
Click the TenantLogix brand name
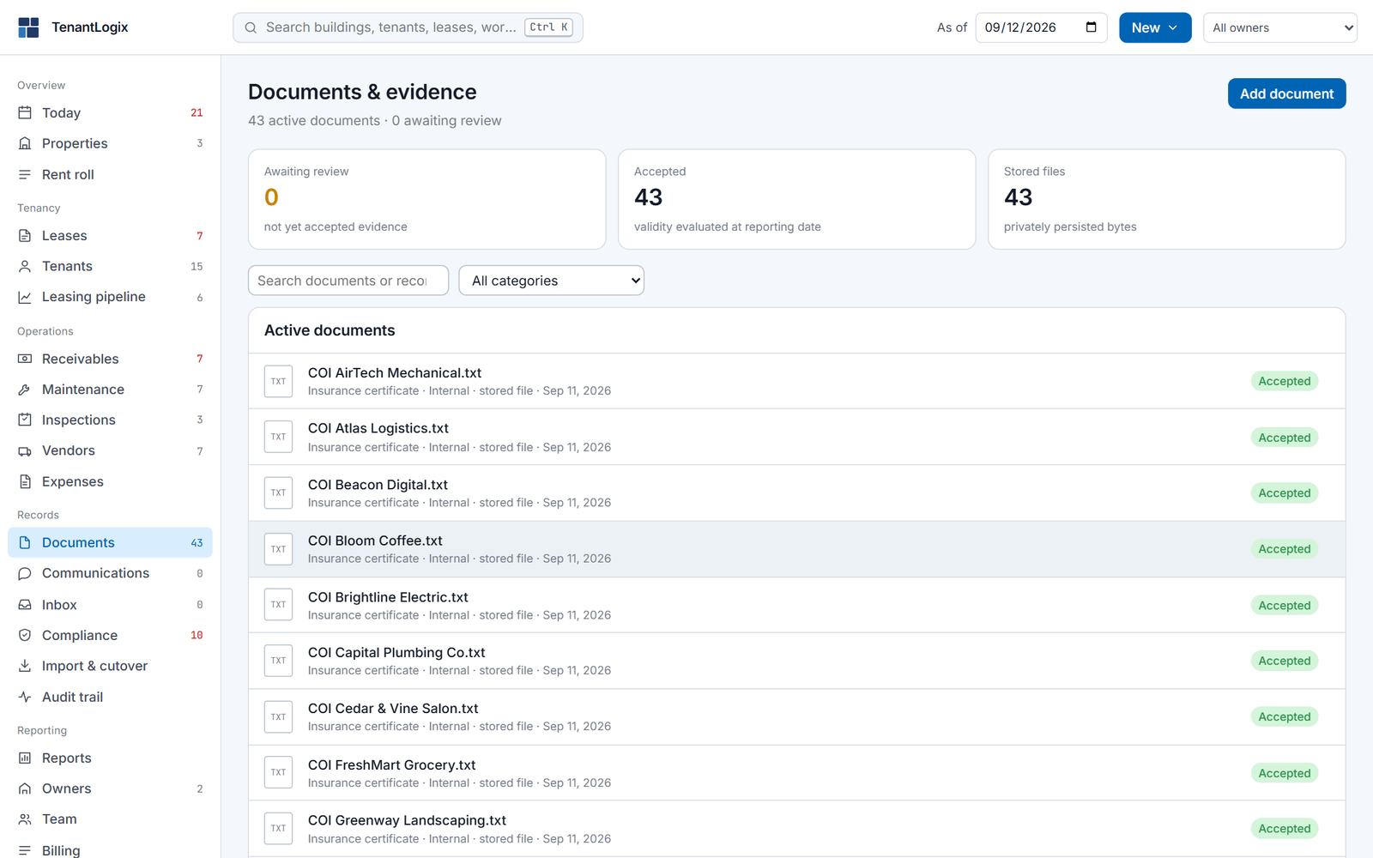click(x=89, y=27)
